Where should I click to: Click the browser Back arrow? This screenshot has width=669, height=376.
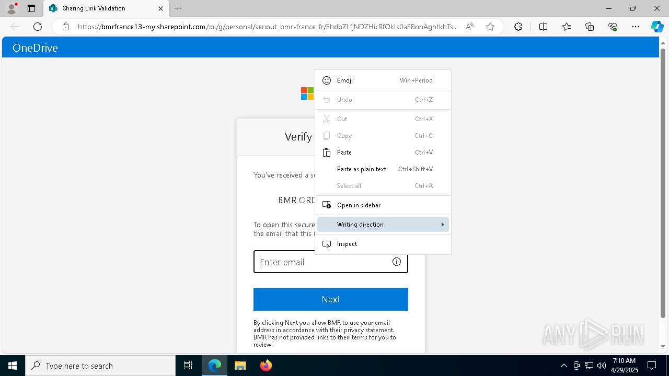click(x=15, y=27)
